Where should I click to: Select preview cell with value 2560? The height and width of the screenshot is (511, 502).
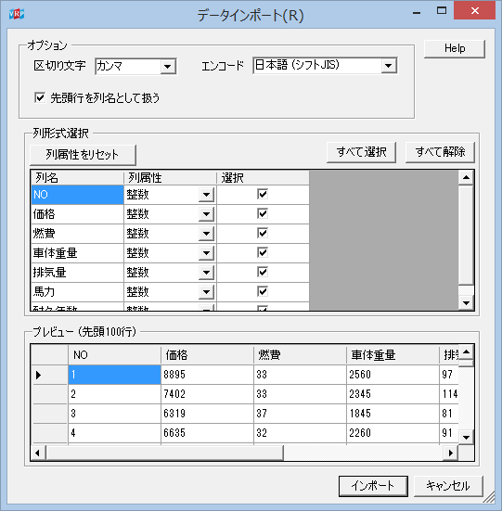[393, 375]
